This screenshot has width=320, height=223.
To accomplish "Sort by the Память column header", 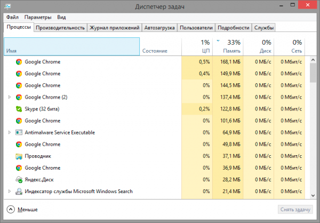I will coord(228,46).
